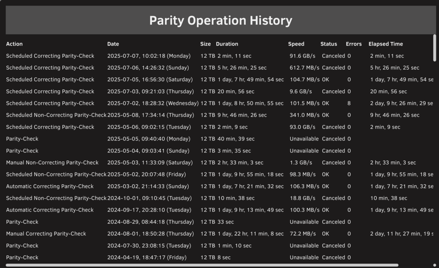Image resolution: width=439 pixels, height=268 pixels.
Task: Select date 2025-07-06, 14:26:32 (Sunday)
Action: point(148,67)
